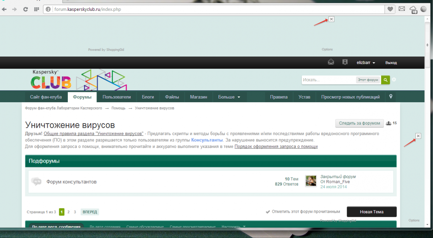433x238 pixels.
Task: Go to Помощь breadcrumb
Action: (118, 108)
